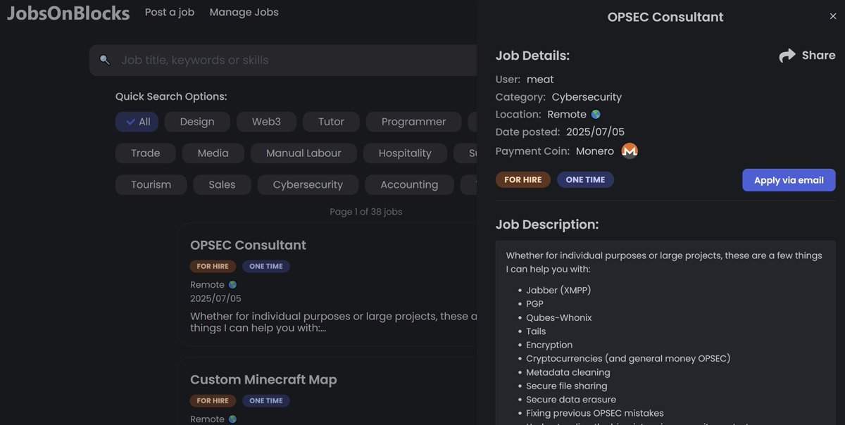845x425 pixels.
Task: Toggle the Trade filter chip
Action: (146, 153)
